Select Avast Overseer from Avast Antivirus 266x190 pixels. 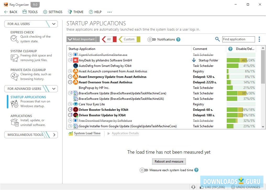tap(106, 82)
